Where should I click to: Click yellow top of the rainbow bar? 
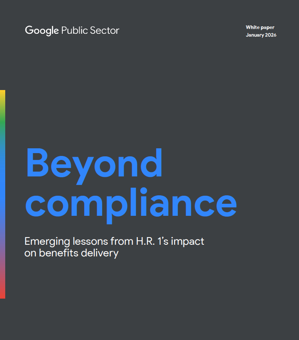pyautogui.click(x=2, y=96)
